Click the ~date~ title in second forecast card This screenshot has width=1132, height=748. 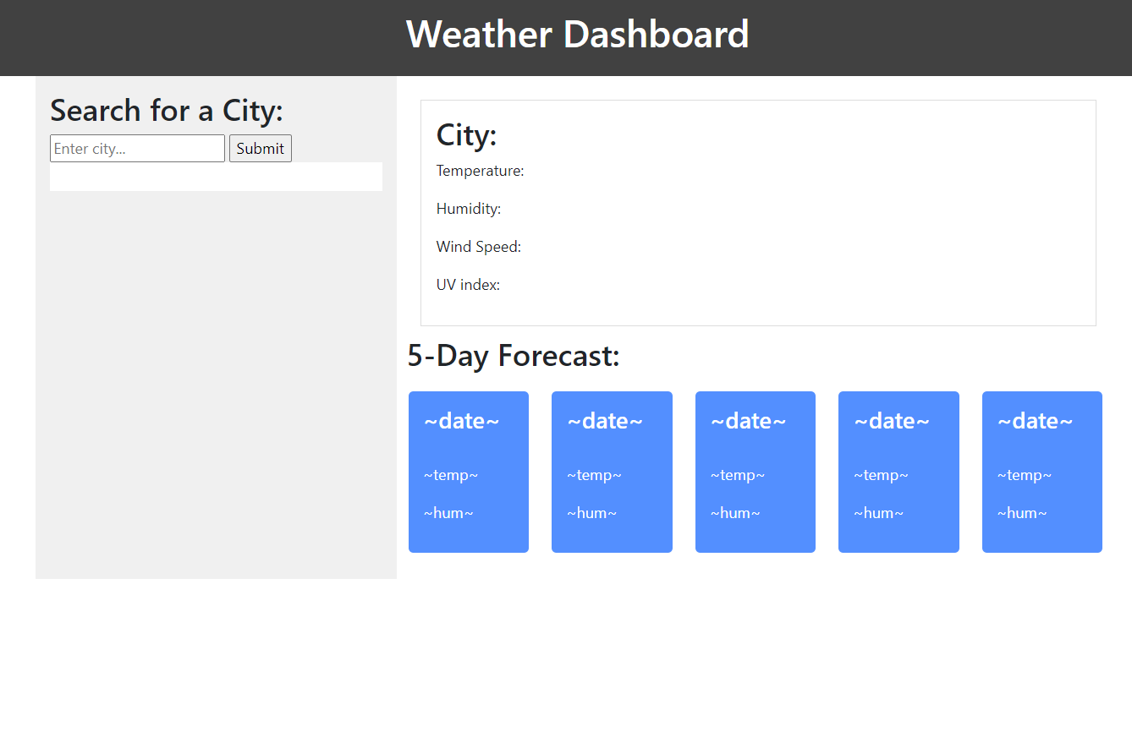point(605,421)
